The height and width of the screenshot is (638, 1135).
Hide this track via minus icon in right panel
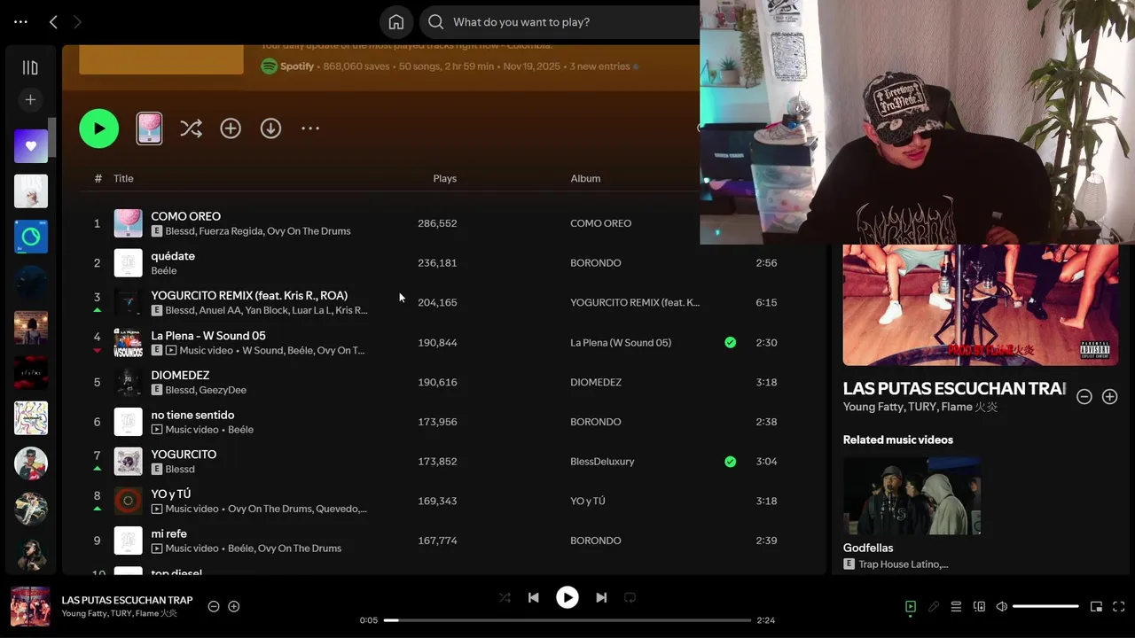pyautogui.click(x=1084, y=397)
